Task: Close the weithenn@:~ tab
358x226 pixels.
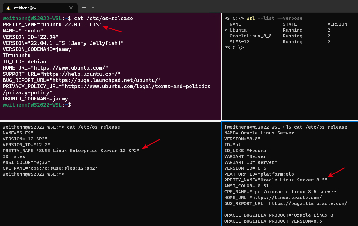Action: tap(71, 8)
